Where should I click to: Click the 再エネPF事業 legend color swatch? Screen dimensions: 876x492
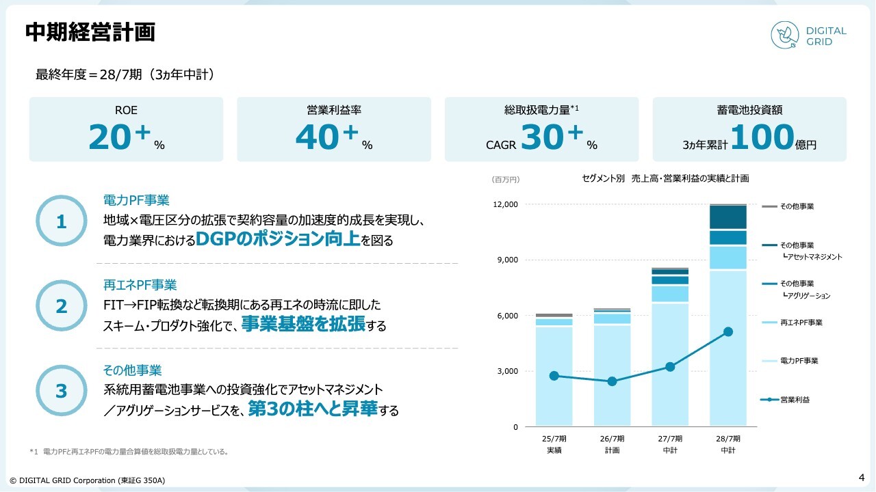(769, 322)
